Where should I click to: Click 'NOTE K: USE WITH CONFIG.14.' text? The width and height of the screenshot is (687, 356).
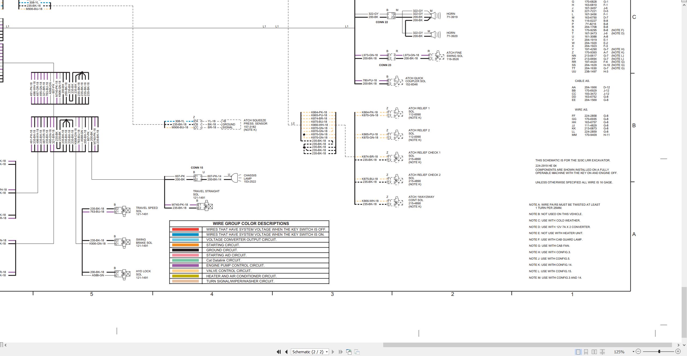(x=550, y=265)
